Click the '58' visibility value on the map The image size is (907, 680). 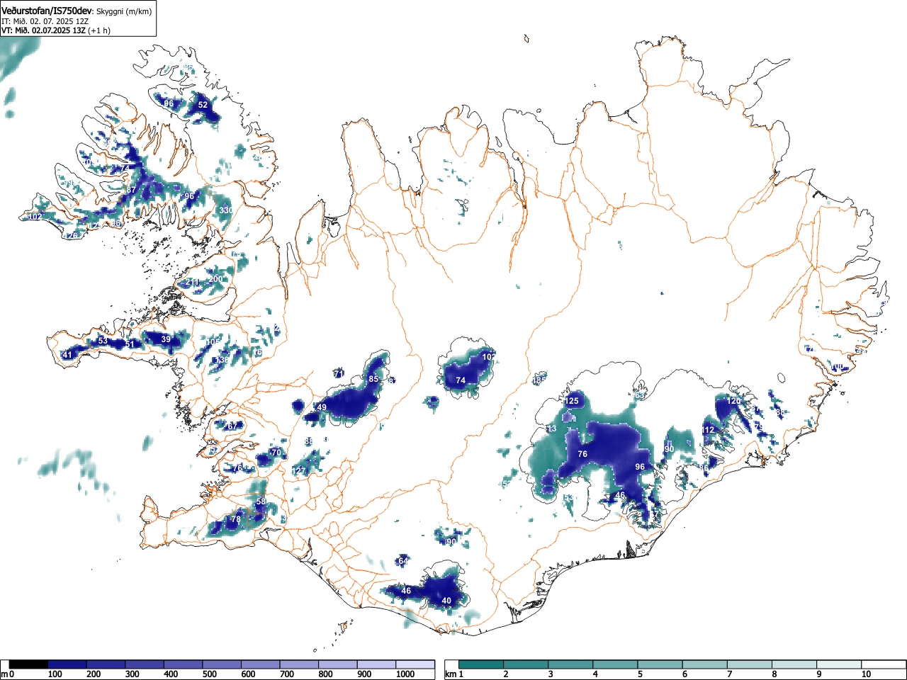tap(261, 501)
